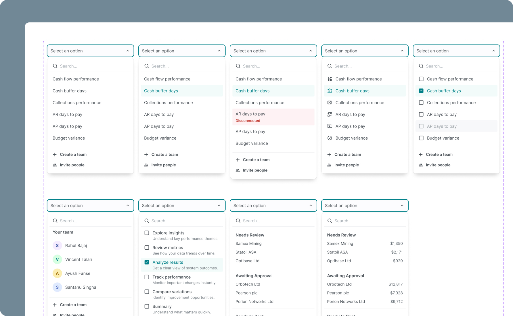Collapse the dropdown above the Your team list
This screenshot has width=513, height=316.
click(128, 206)
